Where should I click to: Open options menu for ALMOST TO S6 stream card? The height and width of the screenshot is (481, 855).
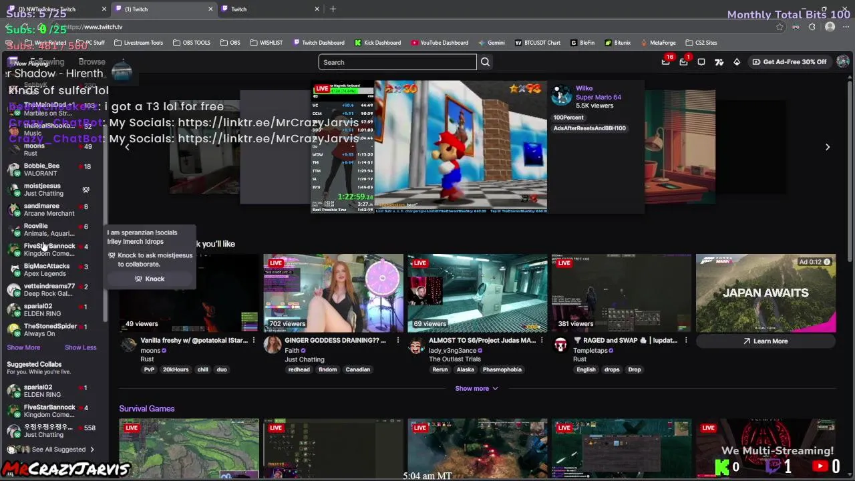click(x=542, y=340)
